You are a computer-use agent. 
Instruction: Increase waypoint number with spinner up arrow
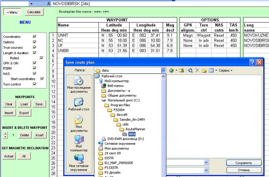[5, 133]
